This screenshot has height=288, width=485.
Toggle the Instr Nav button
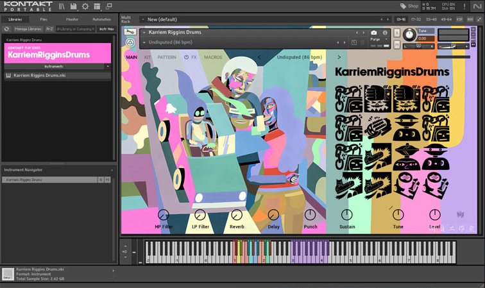tap(106, 29)
